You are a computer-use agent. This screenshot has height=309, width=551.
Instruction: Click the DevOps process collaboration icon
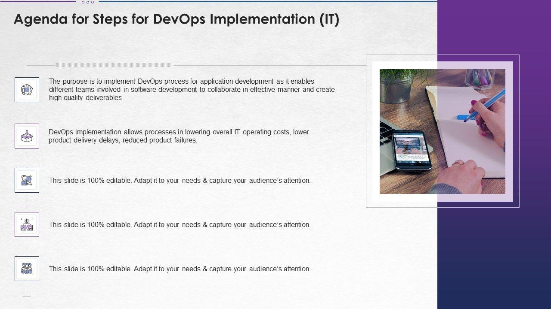tap(27, 90)
